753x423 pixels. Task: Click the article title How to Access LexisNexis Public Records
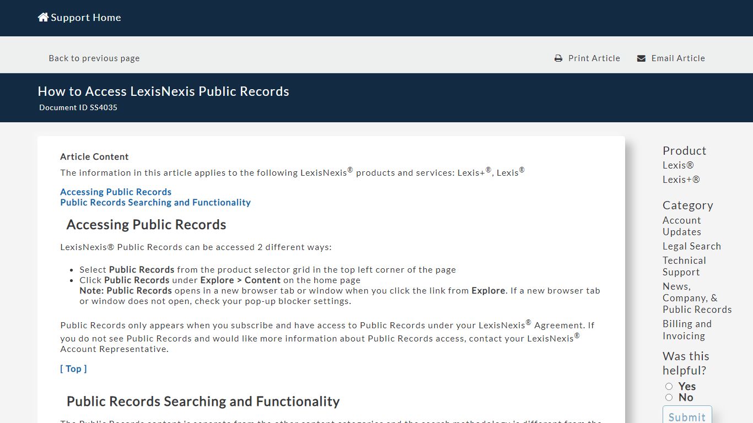163,91
